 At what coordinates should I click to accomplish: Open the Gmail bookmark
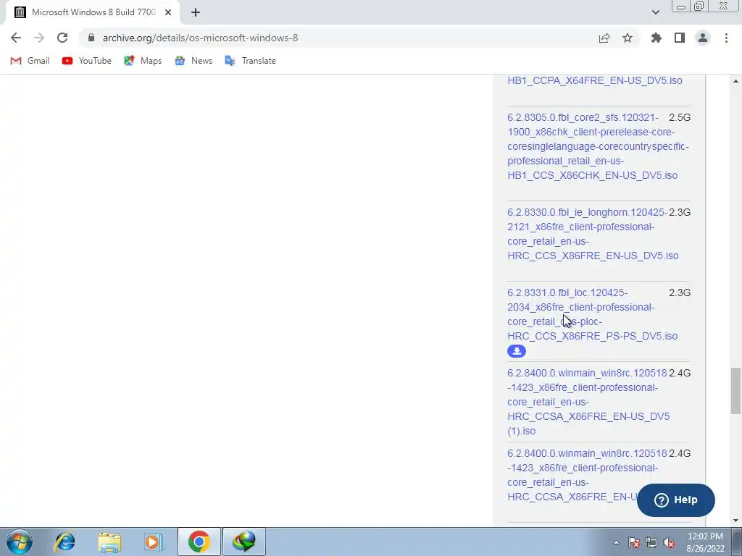click(30, 61)
